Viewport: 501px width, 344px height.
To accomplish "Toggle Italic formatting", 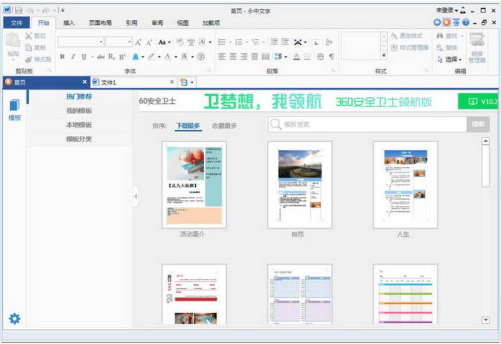I will coord(73,57).
